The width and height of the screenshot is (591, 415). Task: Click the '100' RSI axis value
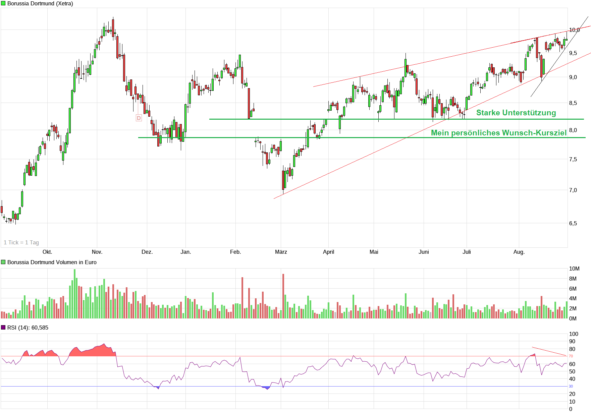(x=574, y=334)
